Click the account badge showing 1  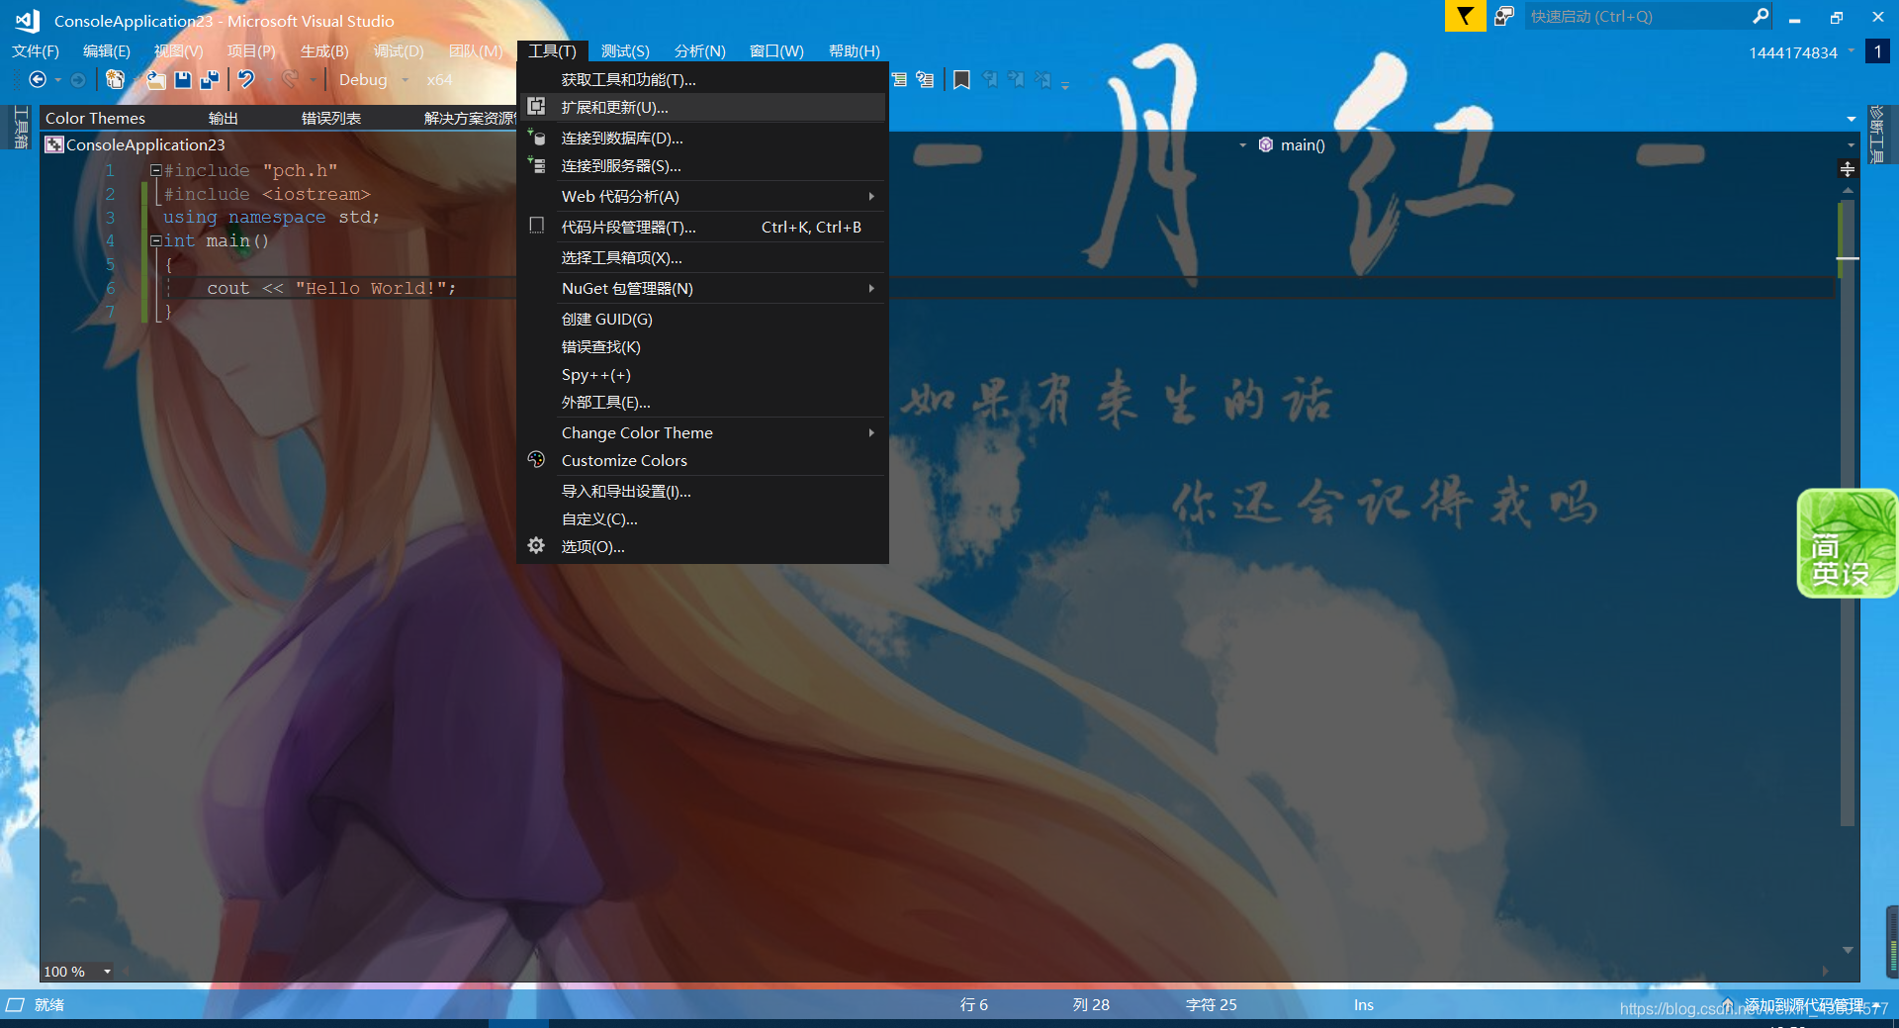tap(1877, 51)
